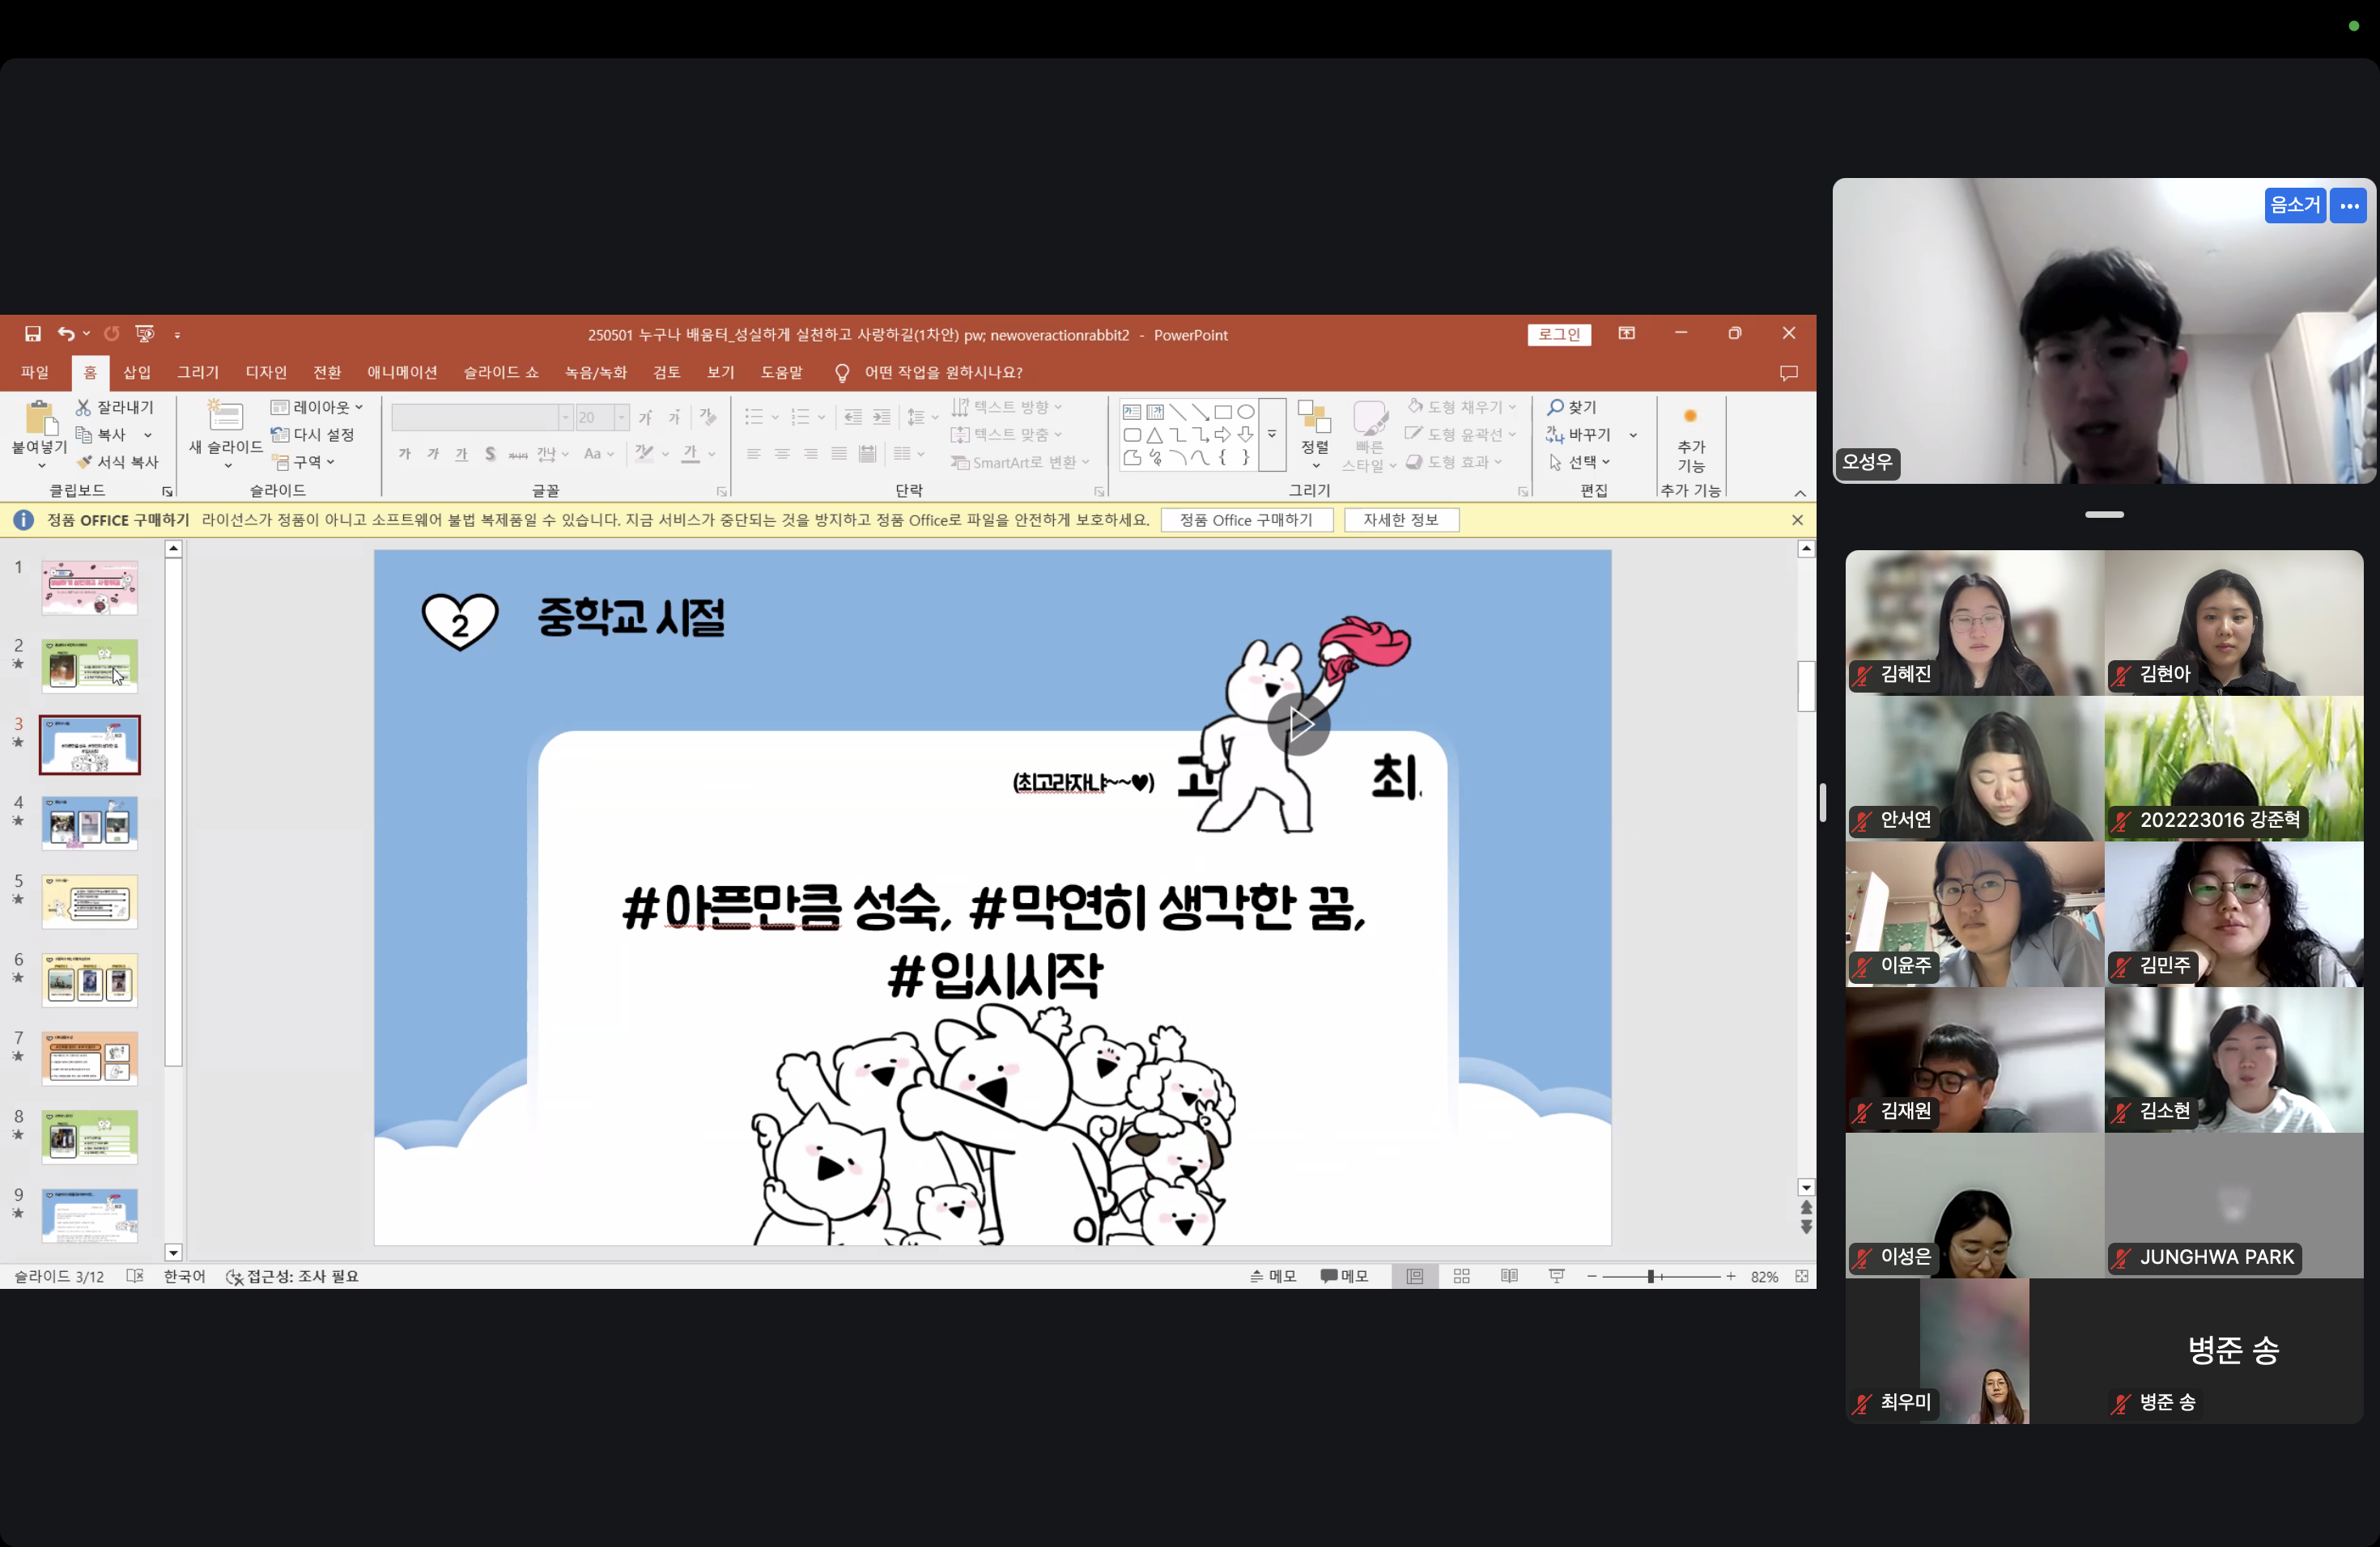Switch to reading view in status bar
This screenshot has height=1547, width=2380.
click(1509, 1276)
